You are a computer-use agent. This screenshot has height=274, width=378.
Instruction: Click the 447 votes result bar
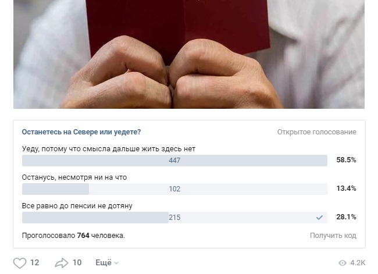[174, 161]
